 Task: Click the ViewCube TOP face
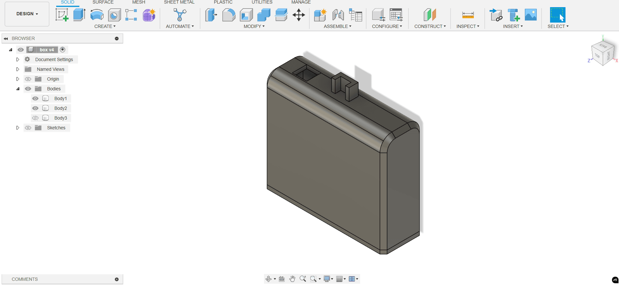click(x=597, y=56)
